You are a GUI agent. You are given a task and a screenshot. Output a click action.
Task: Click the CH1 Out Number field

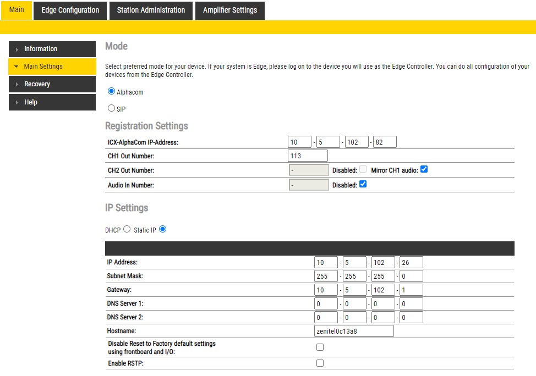coord(308,156)
